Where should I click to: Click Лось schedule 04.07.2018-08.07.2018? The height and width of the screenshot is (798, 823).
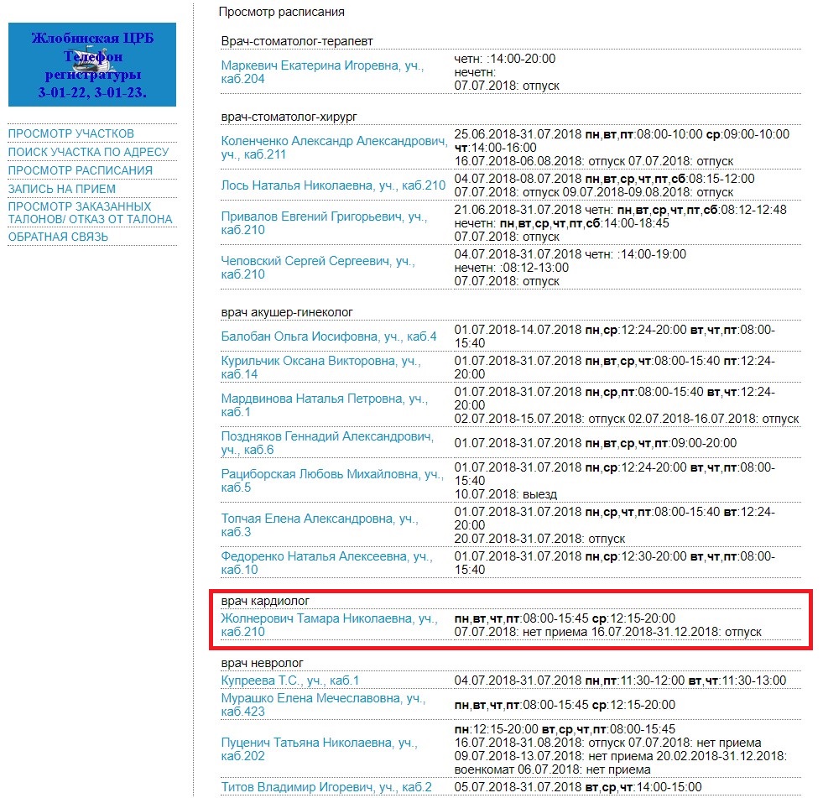coord(518,179)
